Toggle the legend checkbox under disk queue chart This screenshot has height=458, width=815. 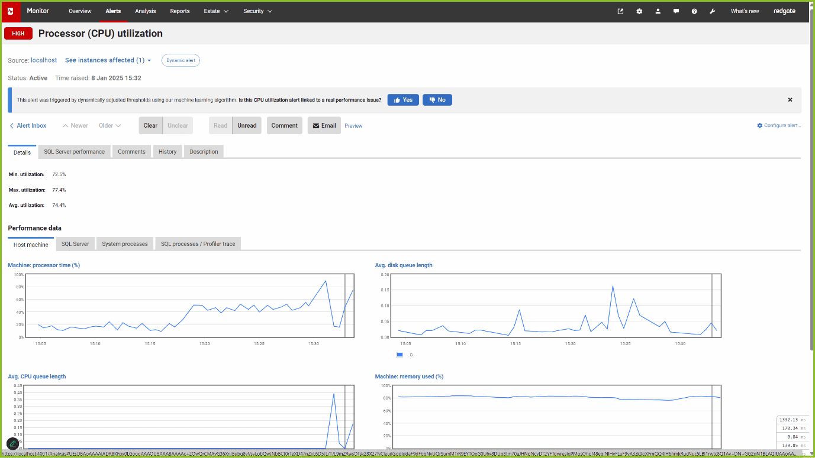pyautogui.click(x=400, y=355)
